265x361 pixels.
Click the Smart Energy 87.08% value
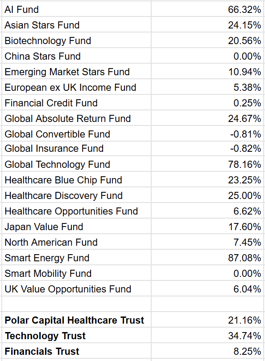pyautogui.click(x=208, y=257)
